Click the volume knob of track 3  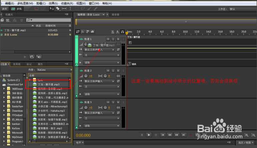coord(86,108)
